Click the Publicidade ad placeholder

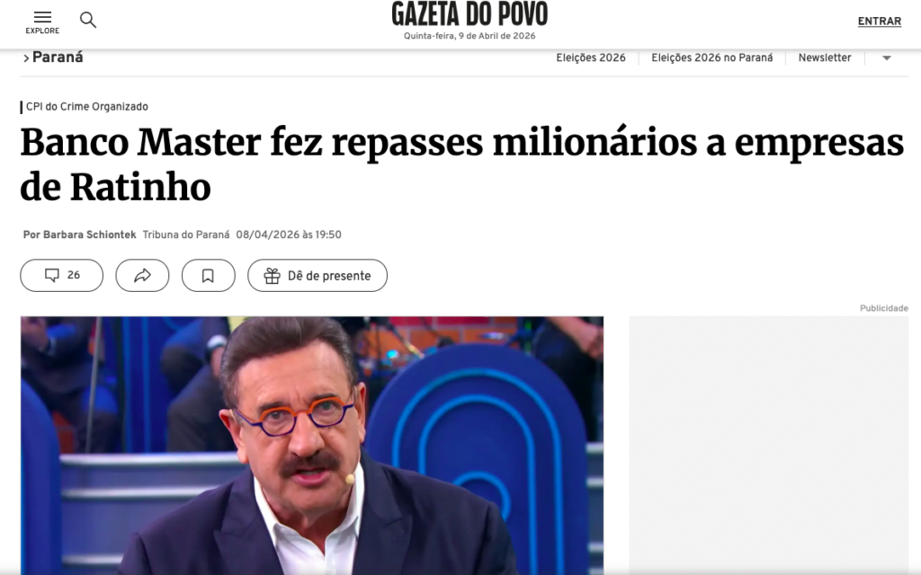[x=768, y=446]
